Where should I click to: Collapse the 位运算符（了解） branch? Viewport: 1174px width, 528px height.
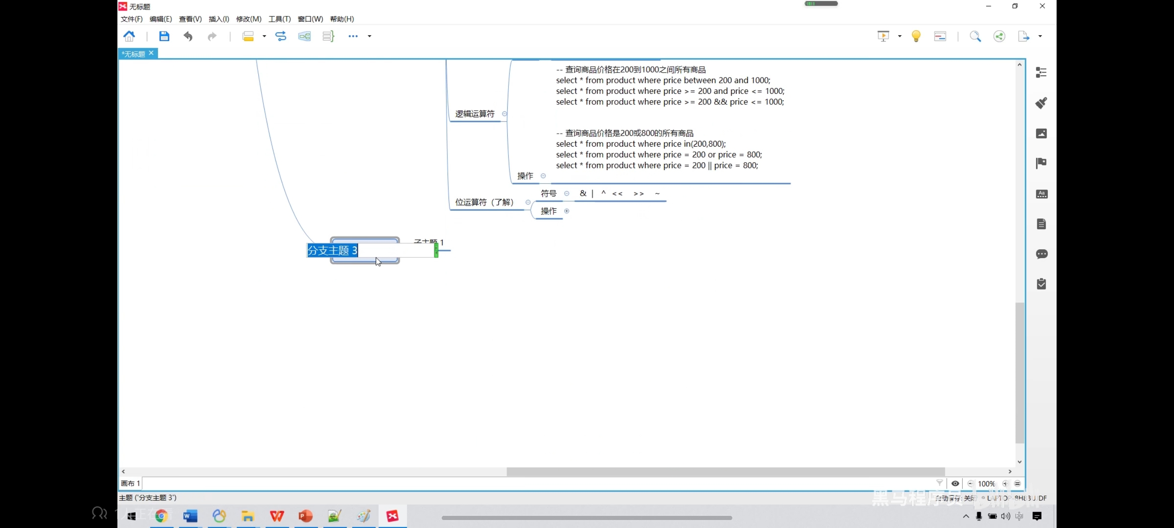click(528, 202)
